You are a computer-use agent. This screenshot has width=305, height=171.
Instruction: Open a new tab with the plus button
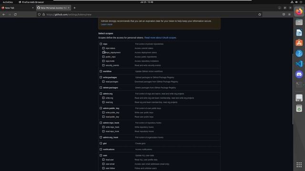coord(74,8)
